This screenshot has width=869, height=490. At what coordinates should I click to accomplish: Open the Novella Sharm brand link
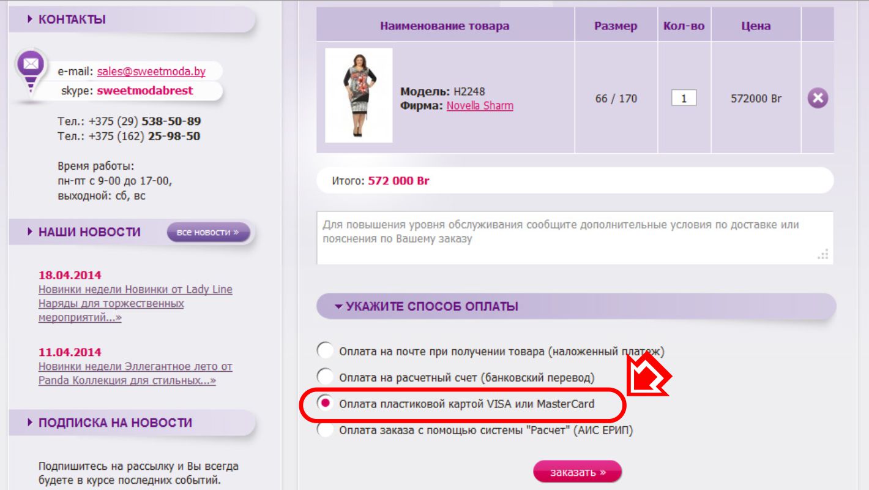click(480, 105)
